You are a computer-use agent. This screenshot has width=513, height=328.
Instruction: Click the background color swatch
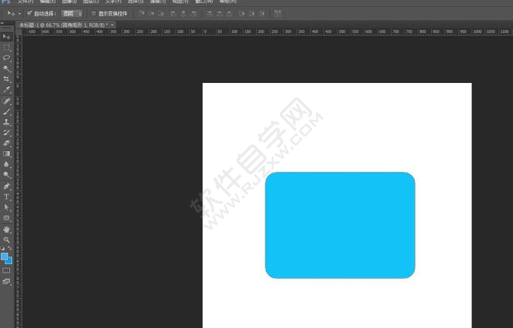click(x=10, y=261)
